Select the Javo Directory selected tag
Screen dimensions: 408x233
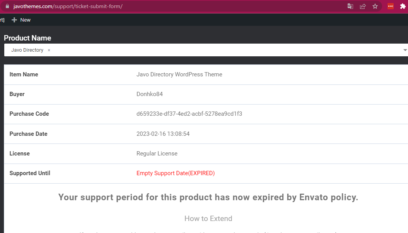pyautogui.click(x=27, y=50)
